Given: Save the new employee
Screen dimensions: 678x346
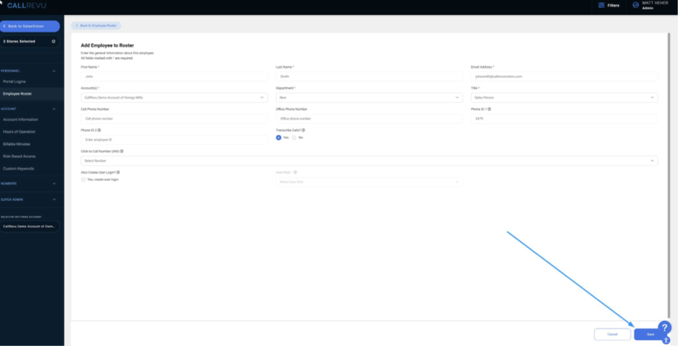Looking at the screenshot, I should [650, 334].
